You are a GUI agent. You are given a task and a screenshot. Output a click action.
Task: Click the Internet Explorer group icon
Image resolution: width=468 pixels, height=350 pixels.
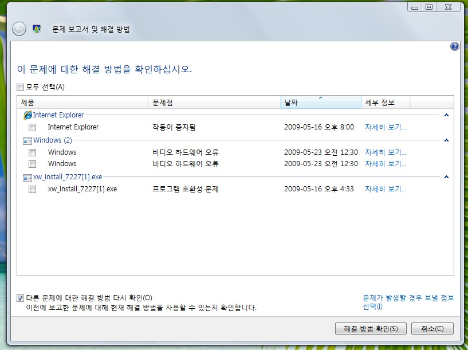coord(27,115)
